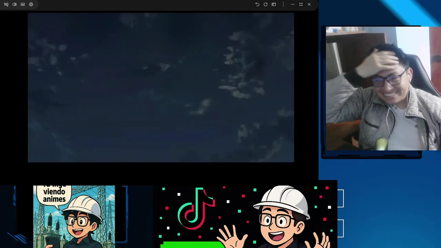
Task: Toggle fullscreen with the four-corner icon
Action: point(301,4)
